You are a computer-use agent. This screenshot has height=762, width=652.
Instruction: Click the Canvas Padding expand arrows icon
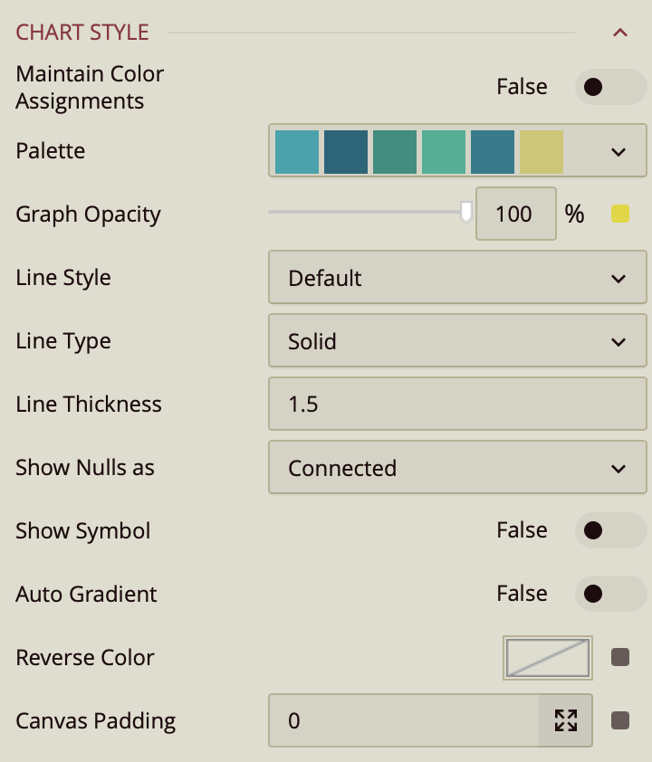pos(566,721)
